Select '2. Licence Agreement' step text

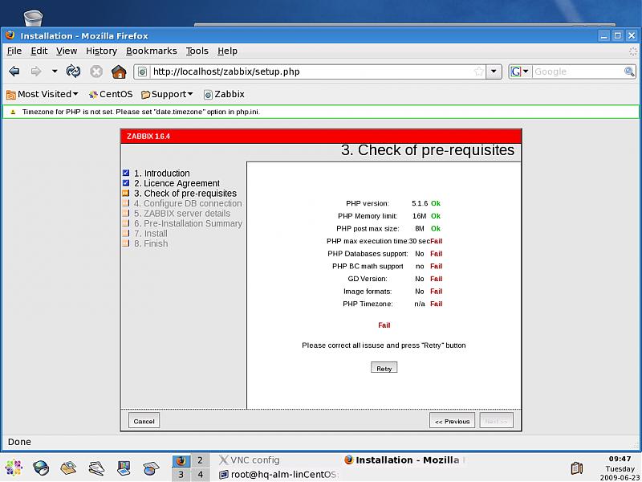[x=177, y=183]
